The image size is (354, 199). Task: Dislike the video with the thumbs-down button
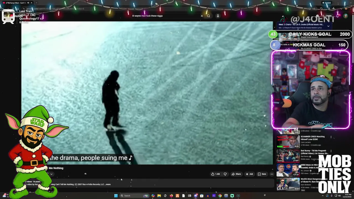(225, 174)
